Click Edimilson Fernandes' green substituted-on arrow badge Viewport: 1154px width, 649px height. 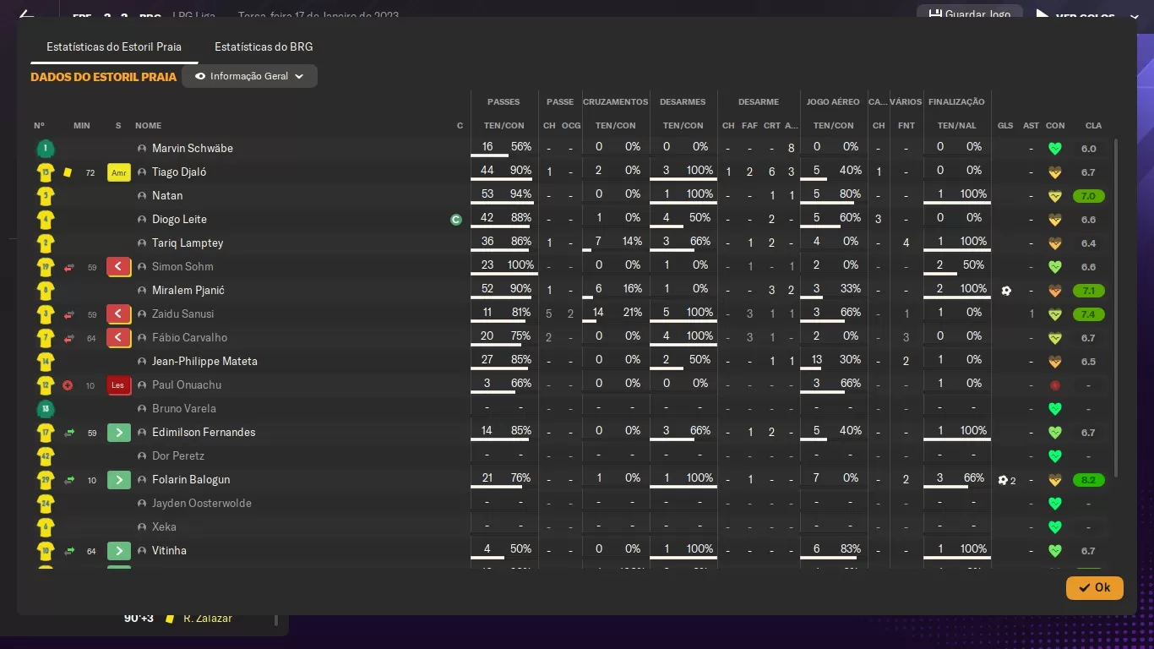118,433
